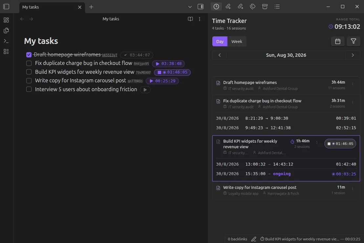Screen dimensions: 364x243
Task: Check Fix duplicate charge bug task
Action: [29, 63]
